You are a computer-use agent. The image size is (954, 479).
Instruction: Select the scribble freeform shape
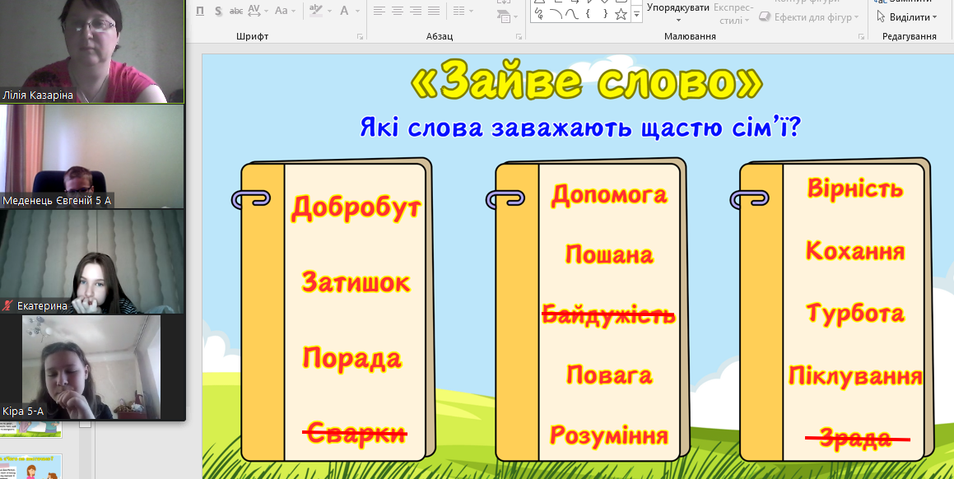(x=538, y=14)
